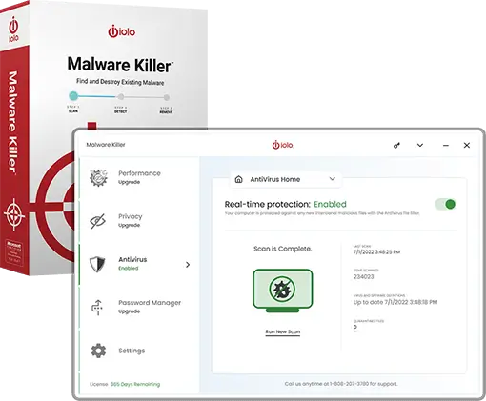Toggle the Real-time protection switch
The image size is (486, 401).
446,204
